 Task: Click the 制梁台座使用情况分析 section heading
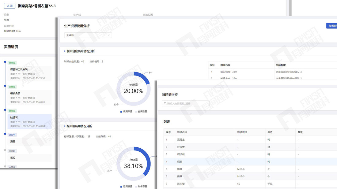(81, 51)
